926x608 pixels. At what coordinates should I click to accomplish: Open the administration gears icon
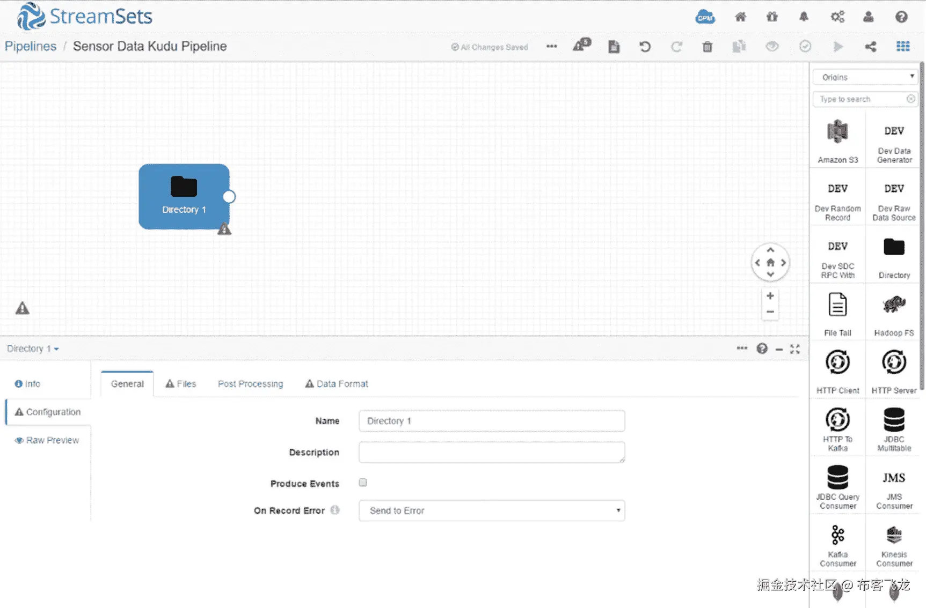[837, 17]
